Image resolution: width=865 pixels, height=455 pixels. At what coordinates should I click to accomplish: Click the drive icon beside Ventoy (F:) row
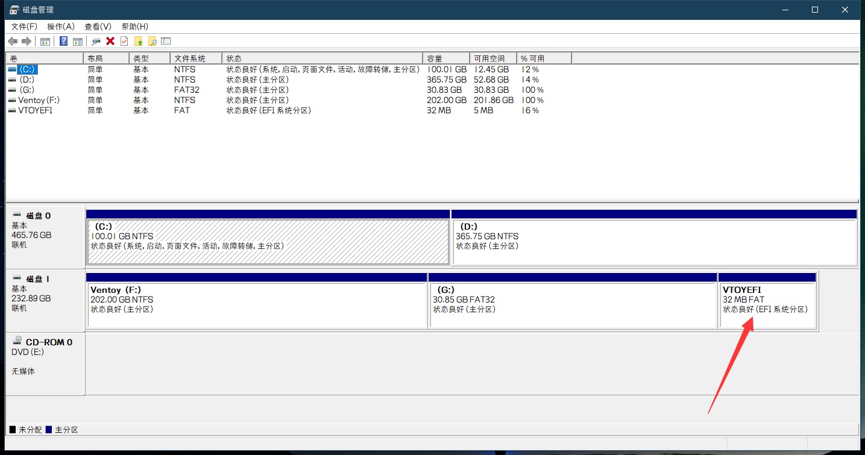click(x=12, y=100)
